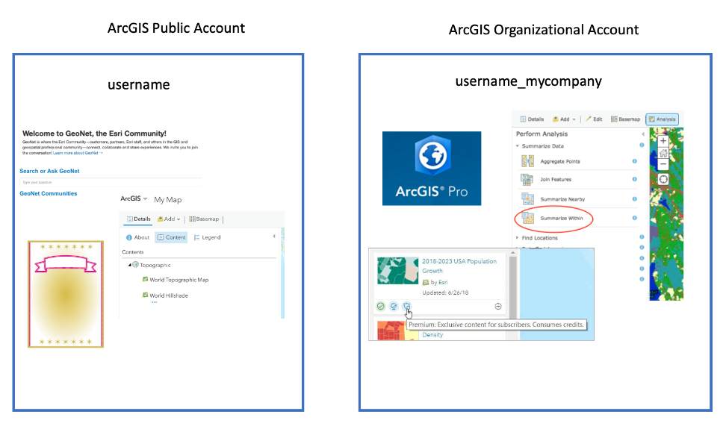Viewport: 726px width, 426px height.
Task: Open the Aggregate Points analysis tool
Action: (x=559, y=161)
